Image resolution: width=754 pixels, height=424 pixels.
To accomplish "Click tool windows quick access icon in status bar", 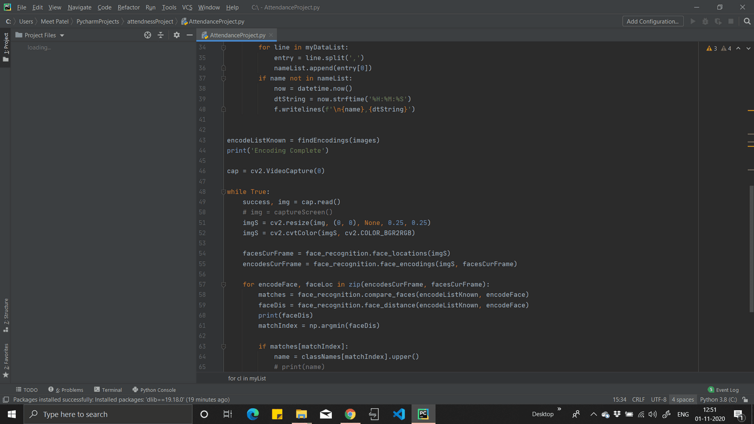I will point(6,399).
